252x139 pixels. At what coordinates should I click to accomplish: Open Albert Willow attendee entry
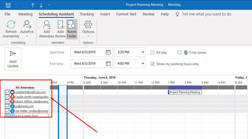click(x=31, y=102)
